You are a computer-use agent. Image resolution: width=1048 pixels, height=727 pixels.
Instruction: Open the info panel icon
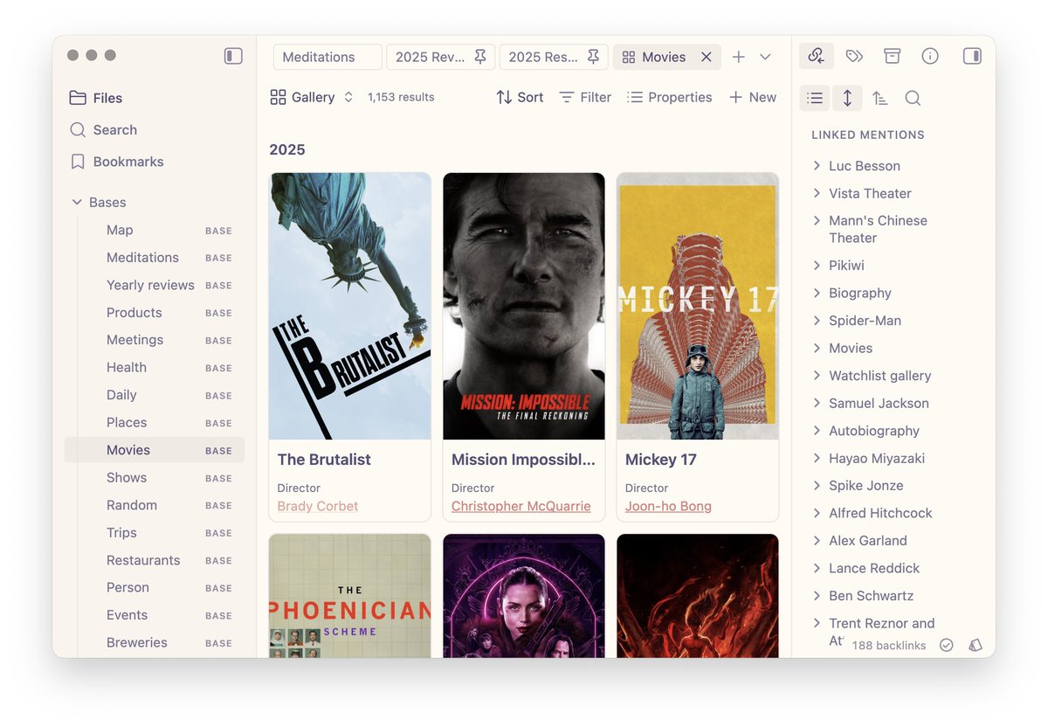[930, 56]
